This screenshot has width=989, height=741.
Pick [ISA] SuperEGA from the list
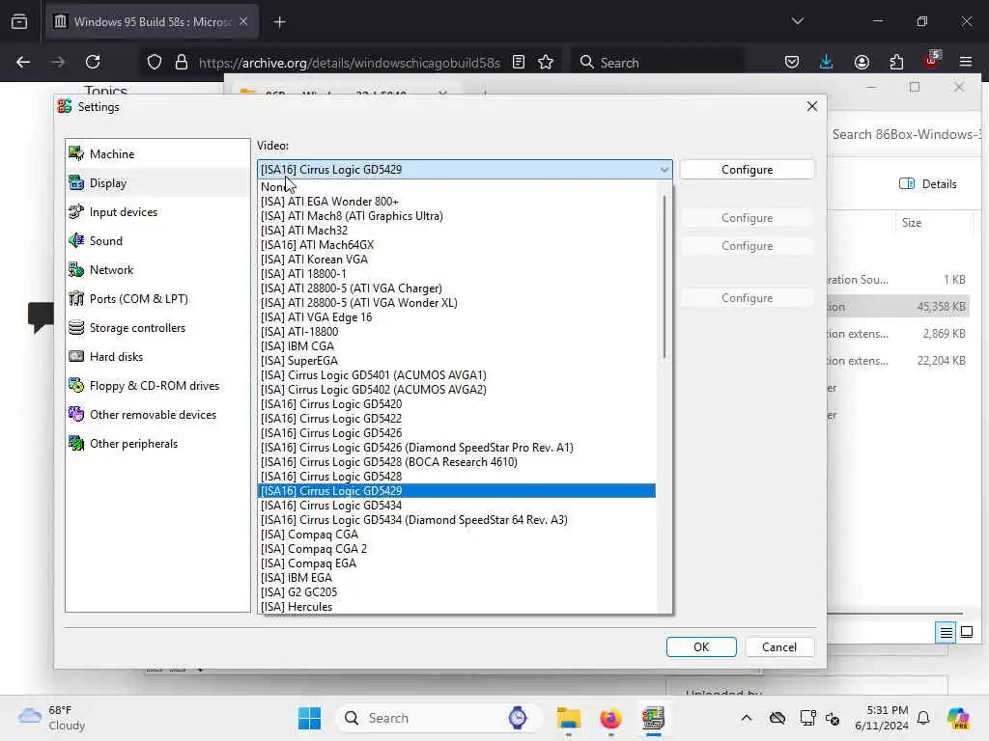[x=457, y=361]
